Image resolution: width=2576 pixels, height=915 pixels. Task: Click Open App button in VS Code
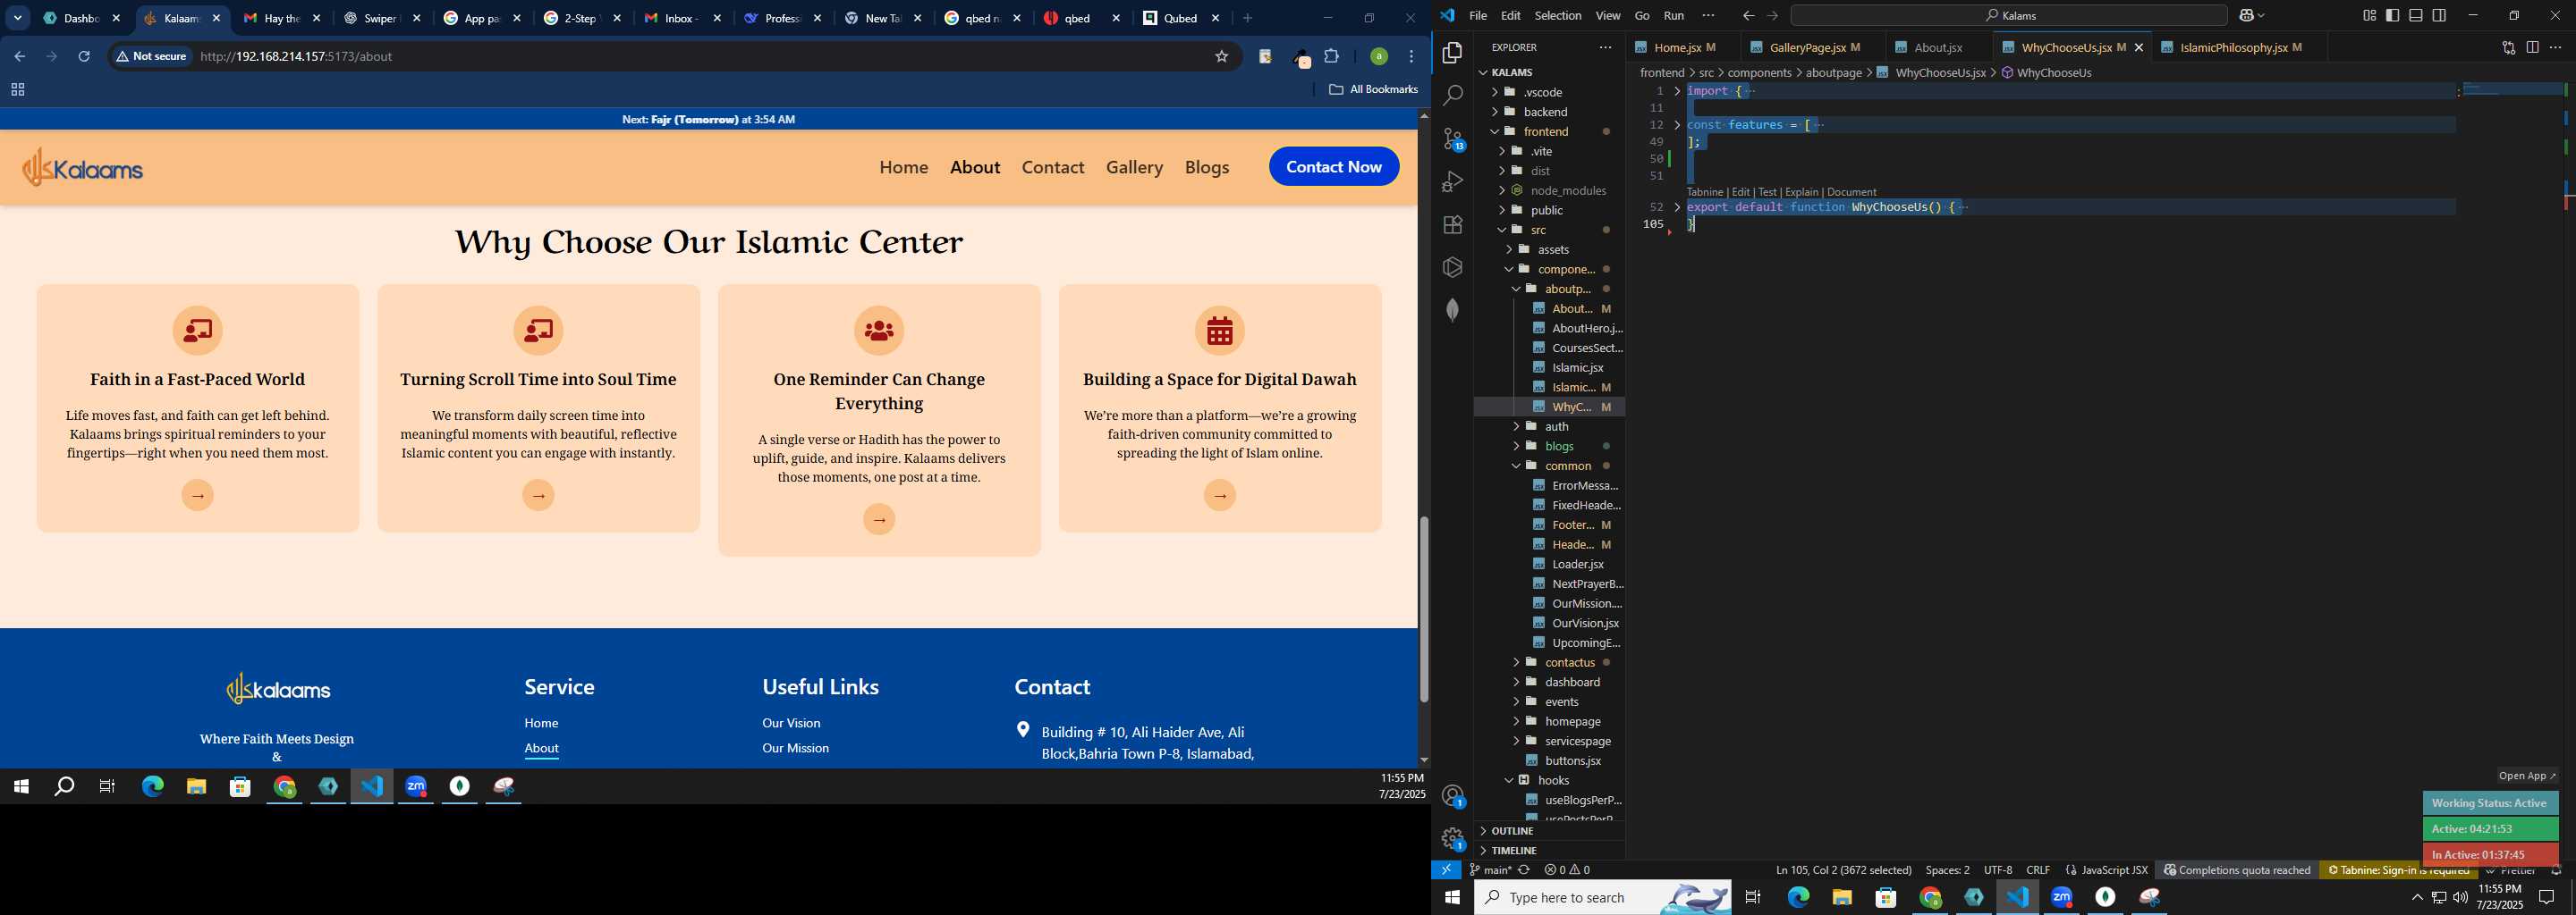tap(2526, 776)
